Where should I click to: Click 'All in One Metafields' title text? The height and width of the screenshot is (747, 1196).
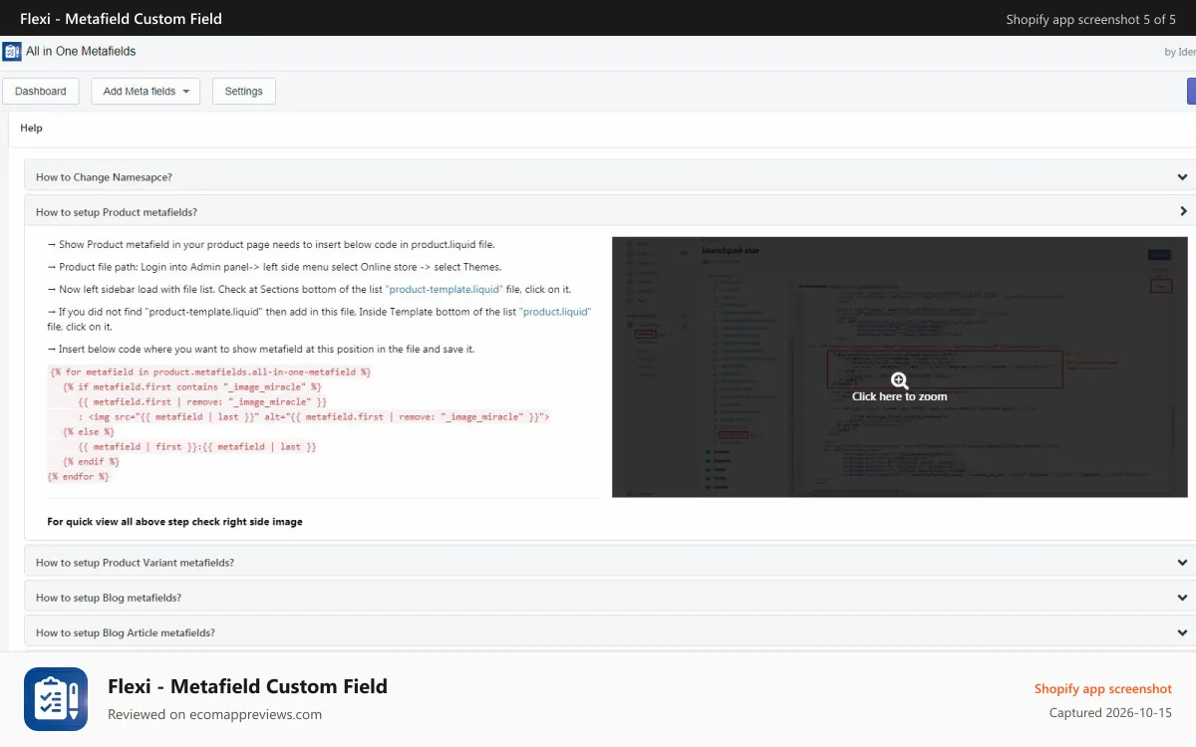click(81, 51)
